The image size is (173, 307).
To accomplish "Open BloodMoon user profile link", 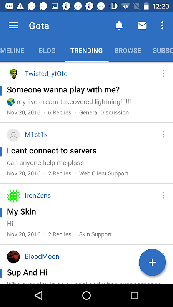I will tap(42, 256).
